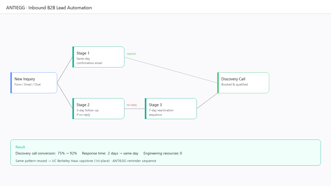Viewport: 331px width, 186px height.
Task: Click 'Booked & qualified' subtitle
Action: pos(235,84)
